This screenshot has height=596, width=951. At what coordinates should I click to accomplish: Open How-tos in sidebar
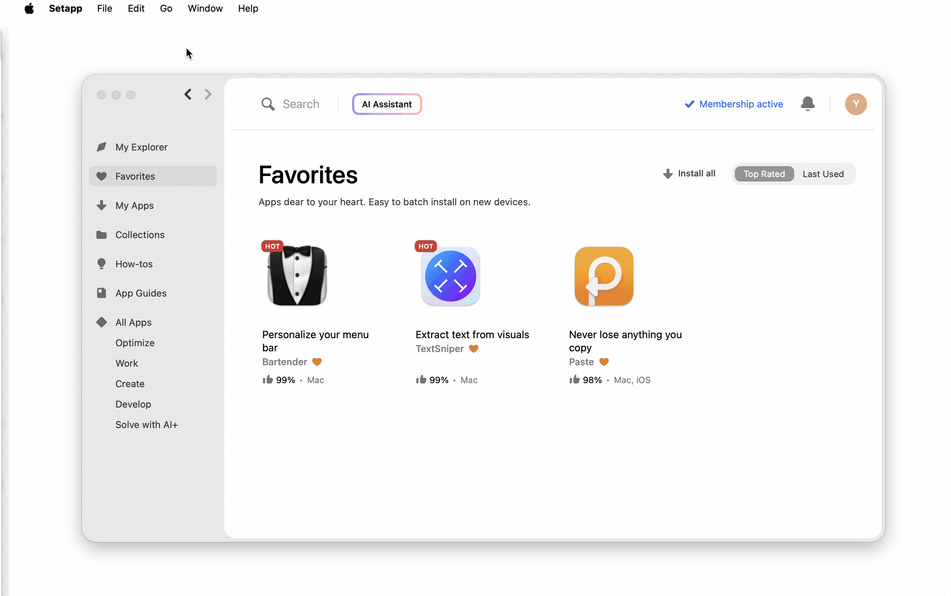(153, 264)
